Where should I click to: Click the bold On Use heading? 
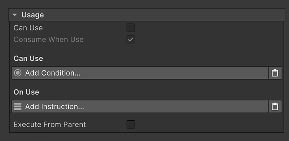pyautogui.click(x=26, y=92)
